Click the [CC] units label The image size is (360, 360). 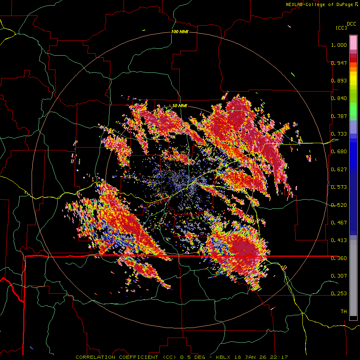pos(341,28)
